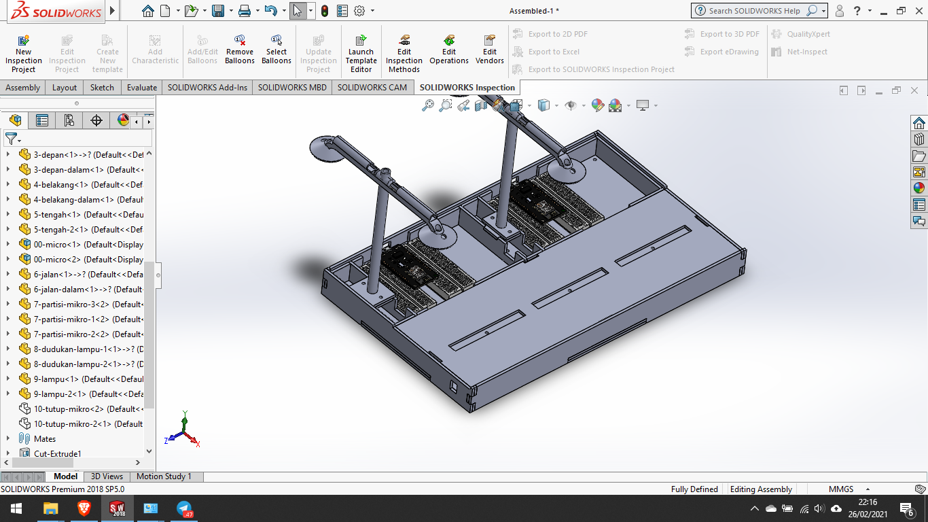Click Section View icon
928x522 pixels.
(481, 105)
